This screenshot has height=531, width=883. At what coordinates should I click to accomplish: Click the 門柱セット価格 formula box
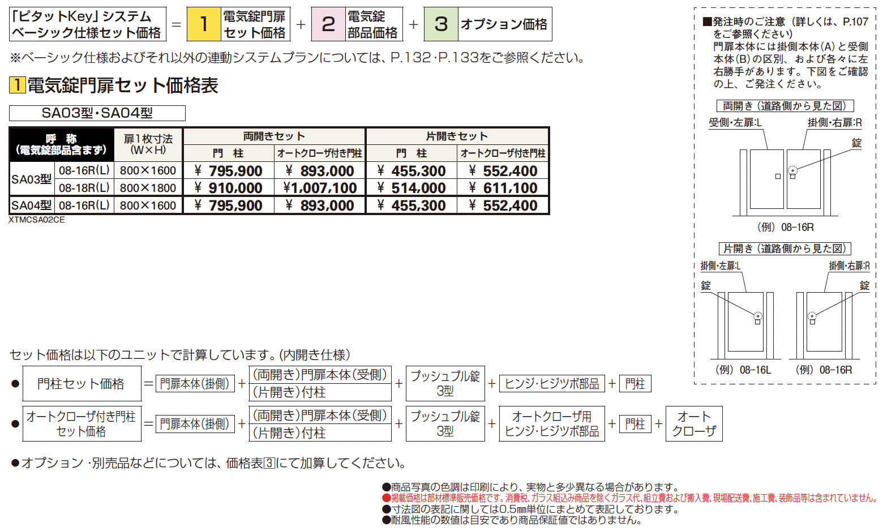[x=82, y=384]
